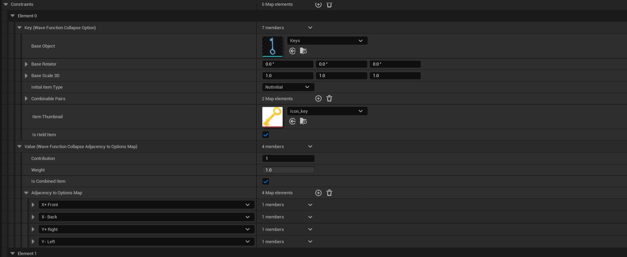This screenshot has height=257, width=627.
Task: Click the 6 Map elements text
Action: [277, 4]
